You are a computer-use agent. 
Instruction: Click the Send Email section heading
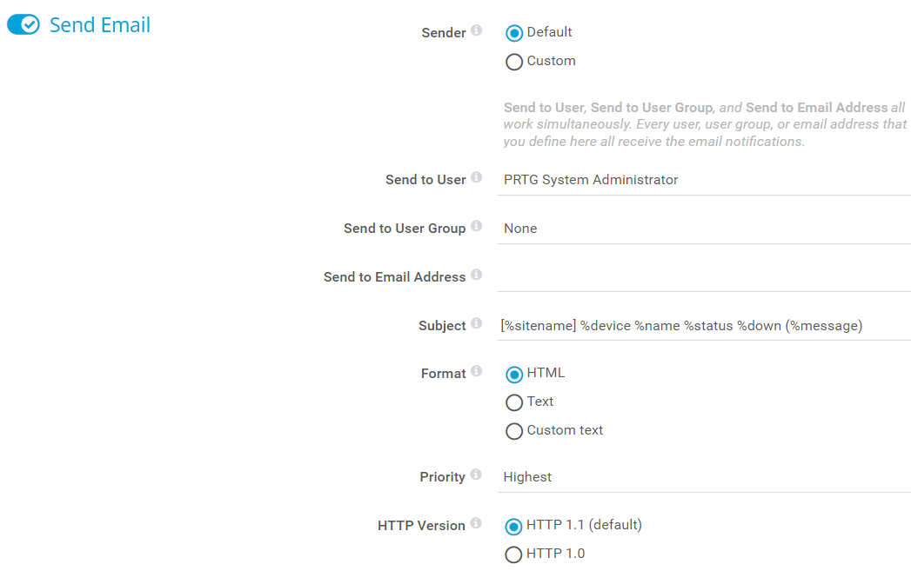point(100,25)
